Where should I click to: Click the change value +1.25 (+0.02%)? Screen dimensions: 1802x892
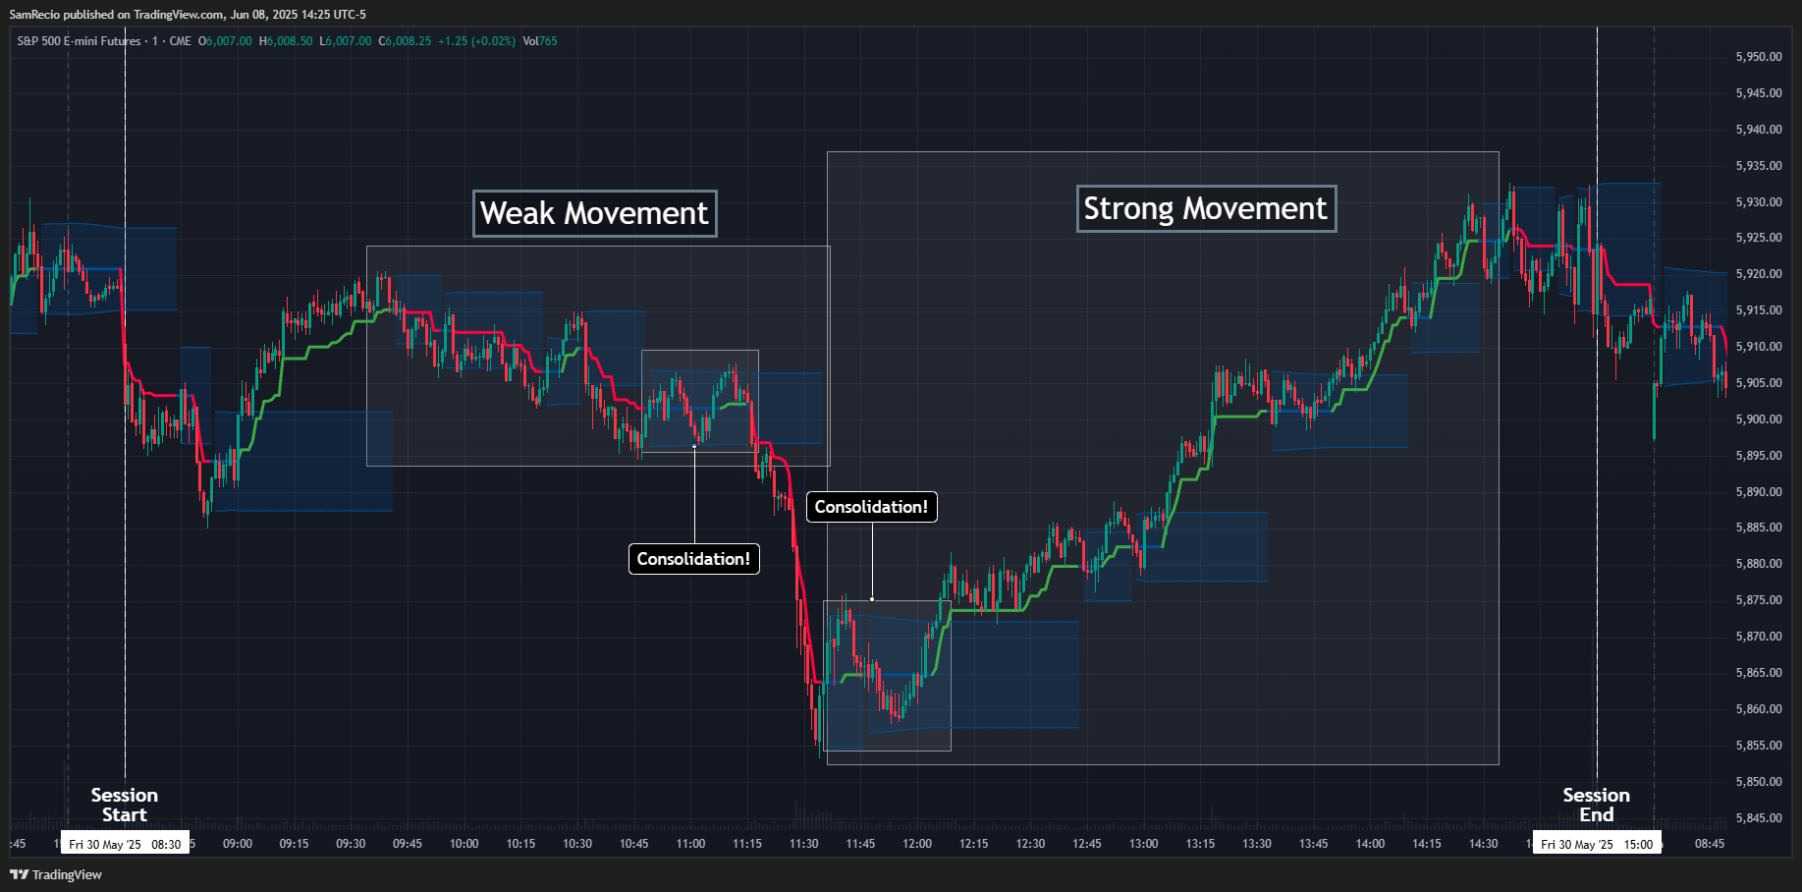pyautogui.click(x=476, y=41)
